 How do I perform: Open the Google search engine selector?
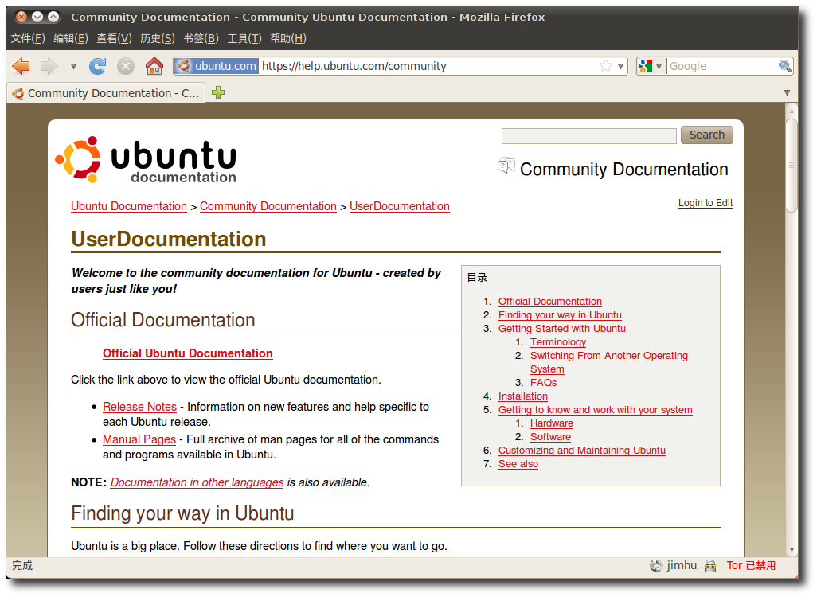[x=651, y=66]
